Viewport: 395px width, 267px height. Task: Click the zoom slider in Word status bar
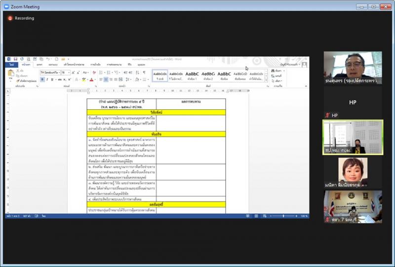click(x=283, y=216)
